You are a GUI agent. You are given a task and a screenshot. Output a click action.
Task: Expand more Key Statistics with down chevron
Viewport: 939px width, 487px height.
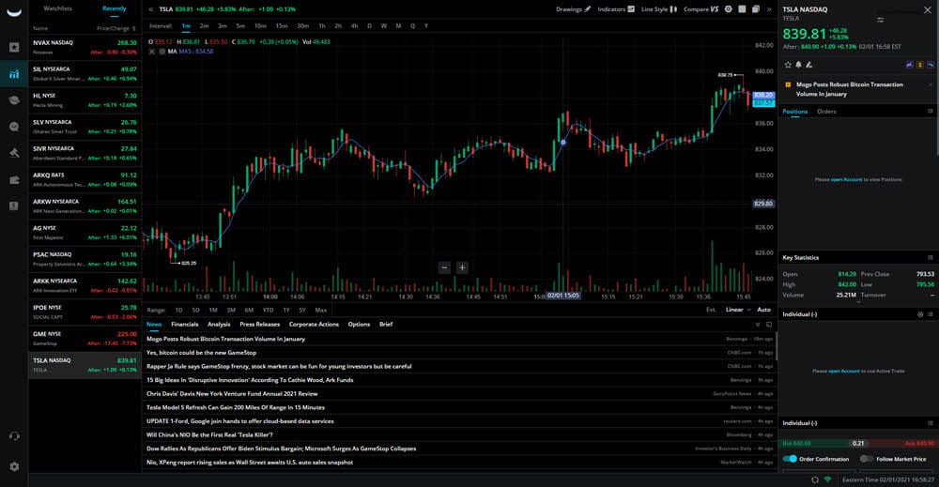pos(858,303)
